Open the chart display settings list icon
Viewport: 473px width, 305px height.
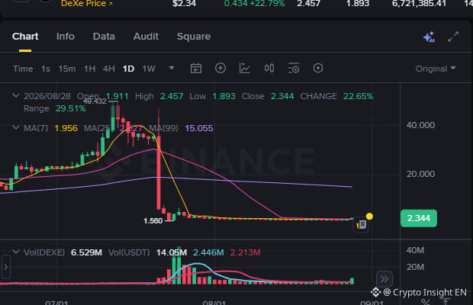click(x=294, y=68)
